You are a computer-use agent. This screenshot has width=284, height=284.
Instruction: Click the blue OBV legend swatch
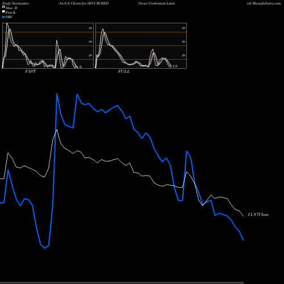tap(3, 17)
